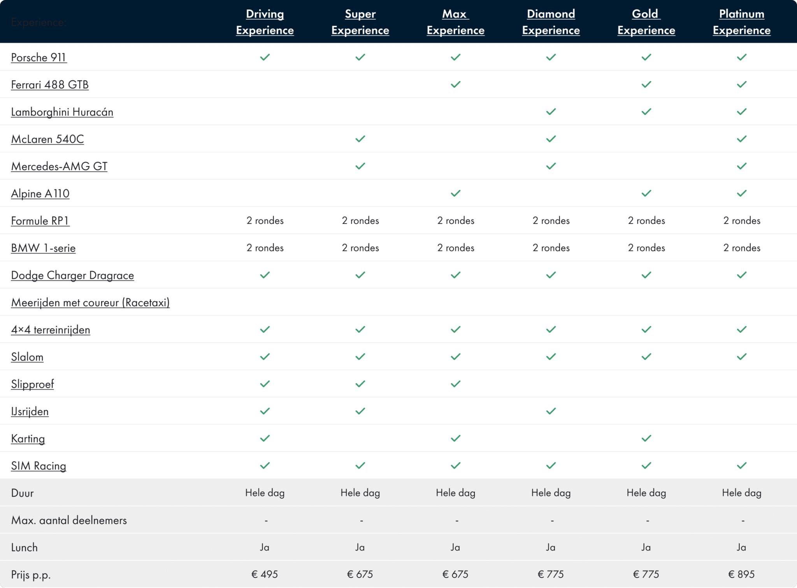Click Lamborghini Huracán checkmark under Diamond Experience
This screenshot has width=797, height=588.
[x=551, y=112]
